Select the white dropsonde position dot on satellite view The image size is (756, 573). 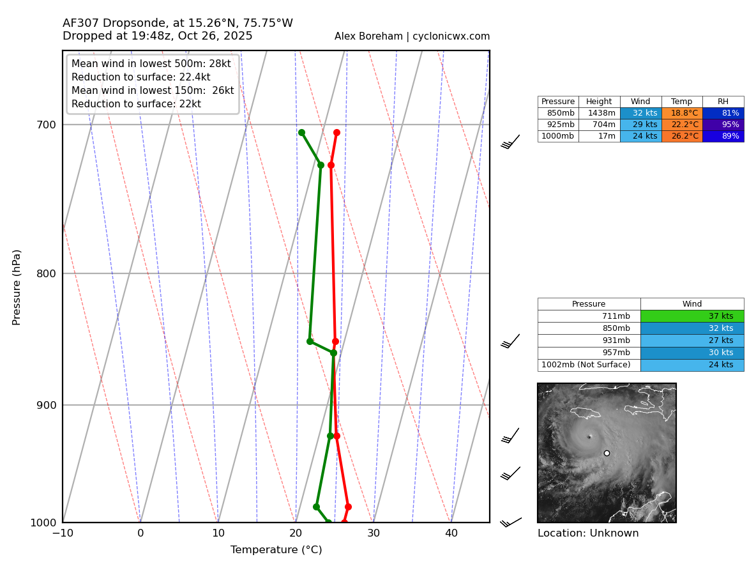tap(607, 452)
